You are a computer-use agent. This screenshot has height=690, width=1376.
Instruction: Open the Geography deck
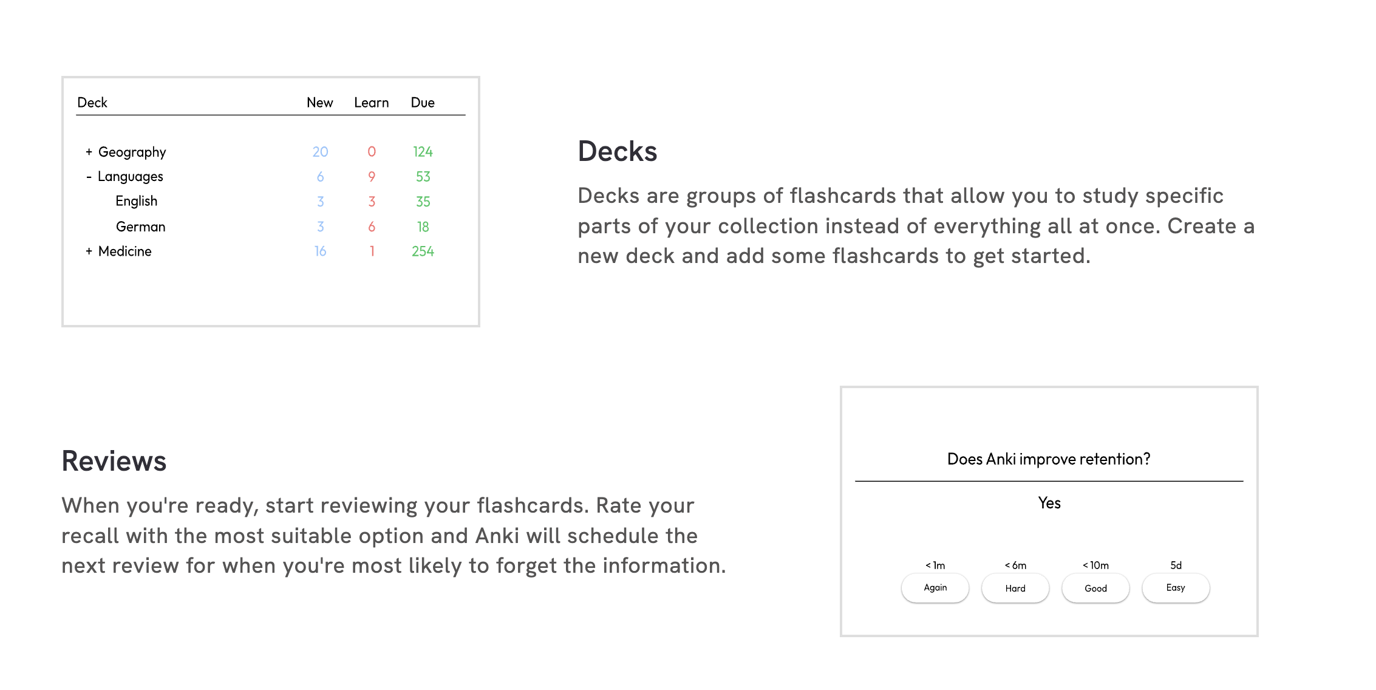pyautogui.click(x=132, y=152)
